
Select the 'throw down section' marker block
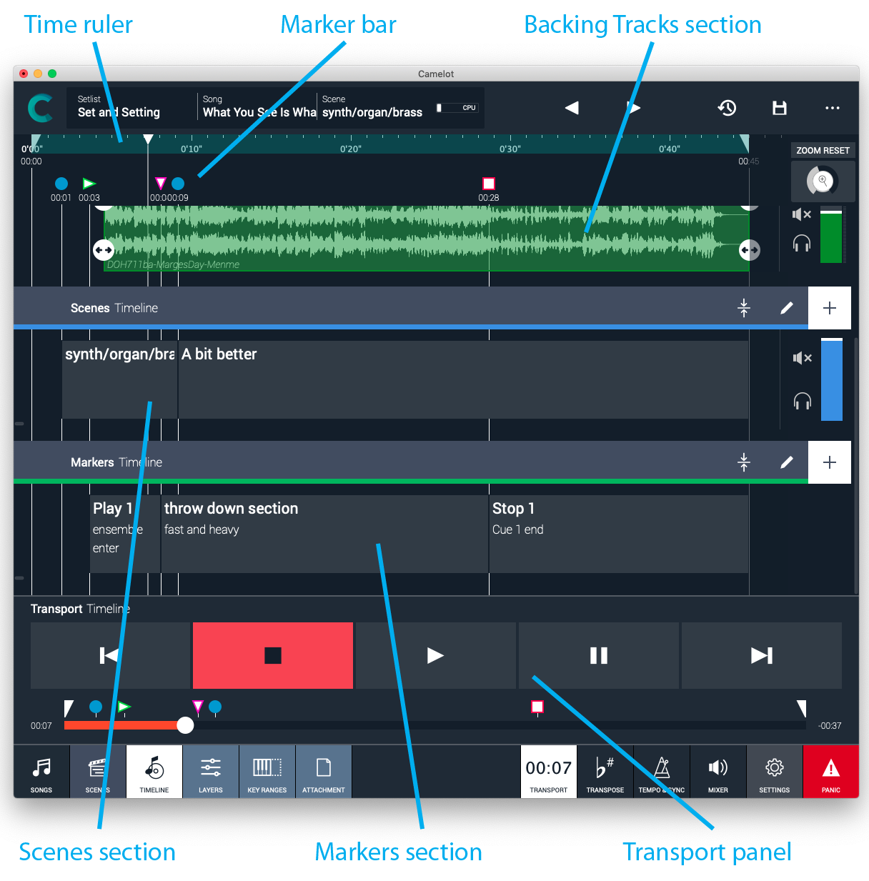pos(324,534)
